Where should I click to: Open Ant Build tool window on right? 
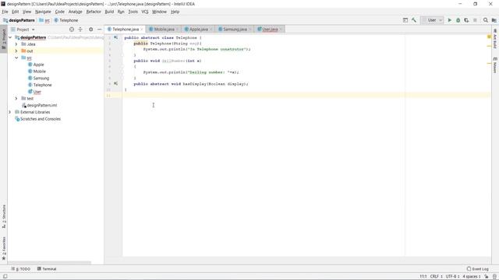click(495, 39)
